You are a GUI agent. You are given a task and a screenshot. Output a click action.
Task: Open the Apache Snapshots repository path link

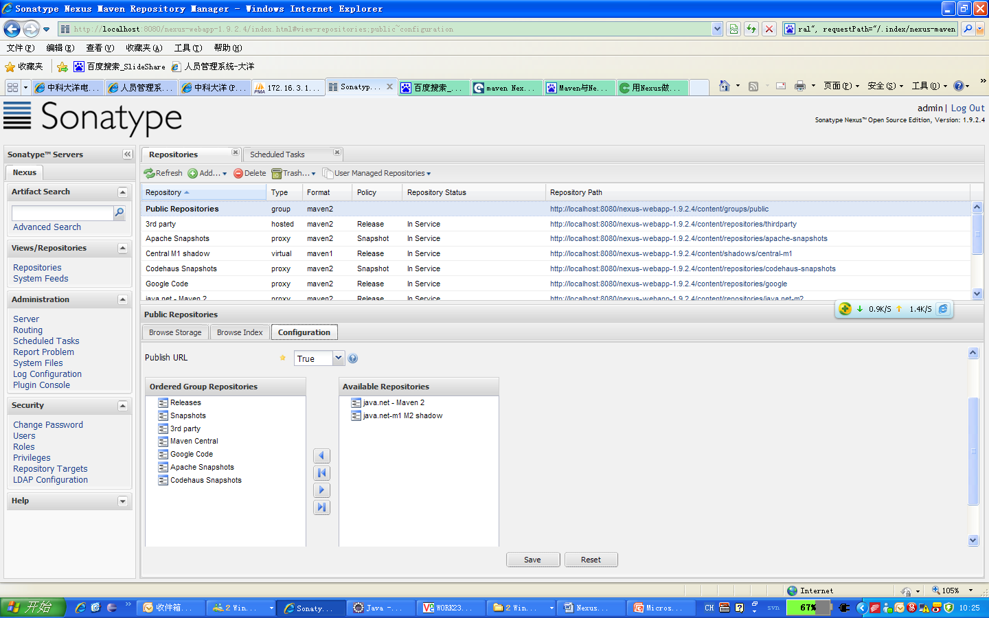[688, 239]
